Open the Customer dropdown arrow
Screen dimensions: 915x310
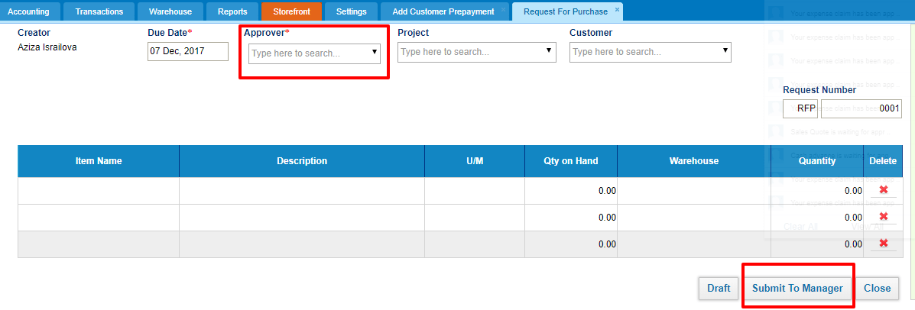[725, 51]
